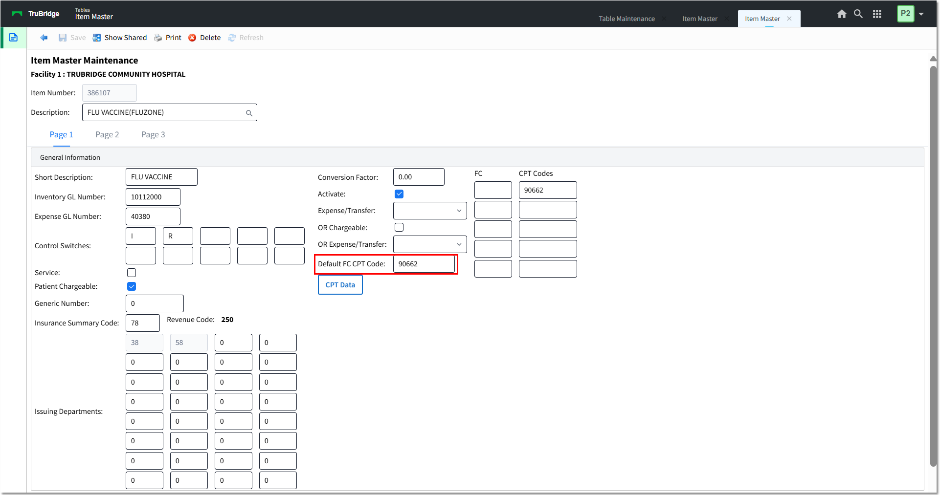The image size is (940, 496).
Task: Click the P2 user avatar
Action: (906, 14)
